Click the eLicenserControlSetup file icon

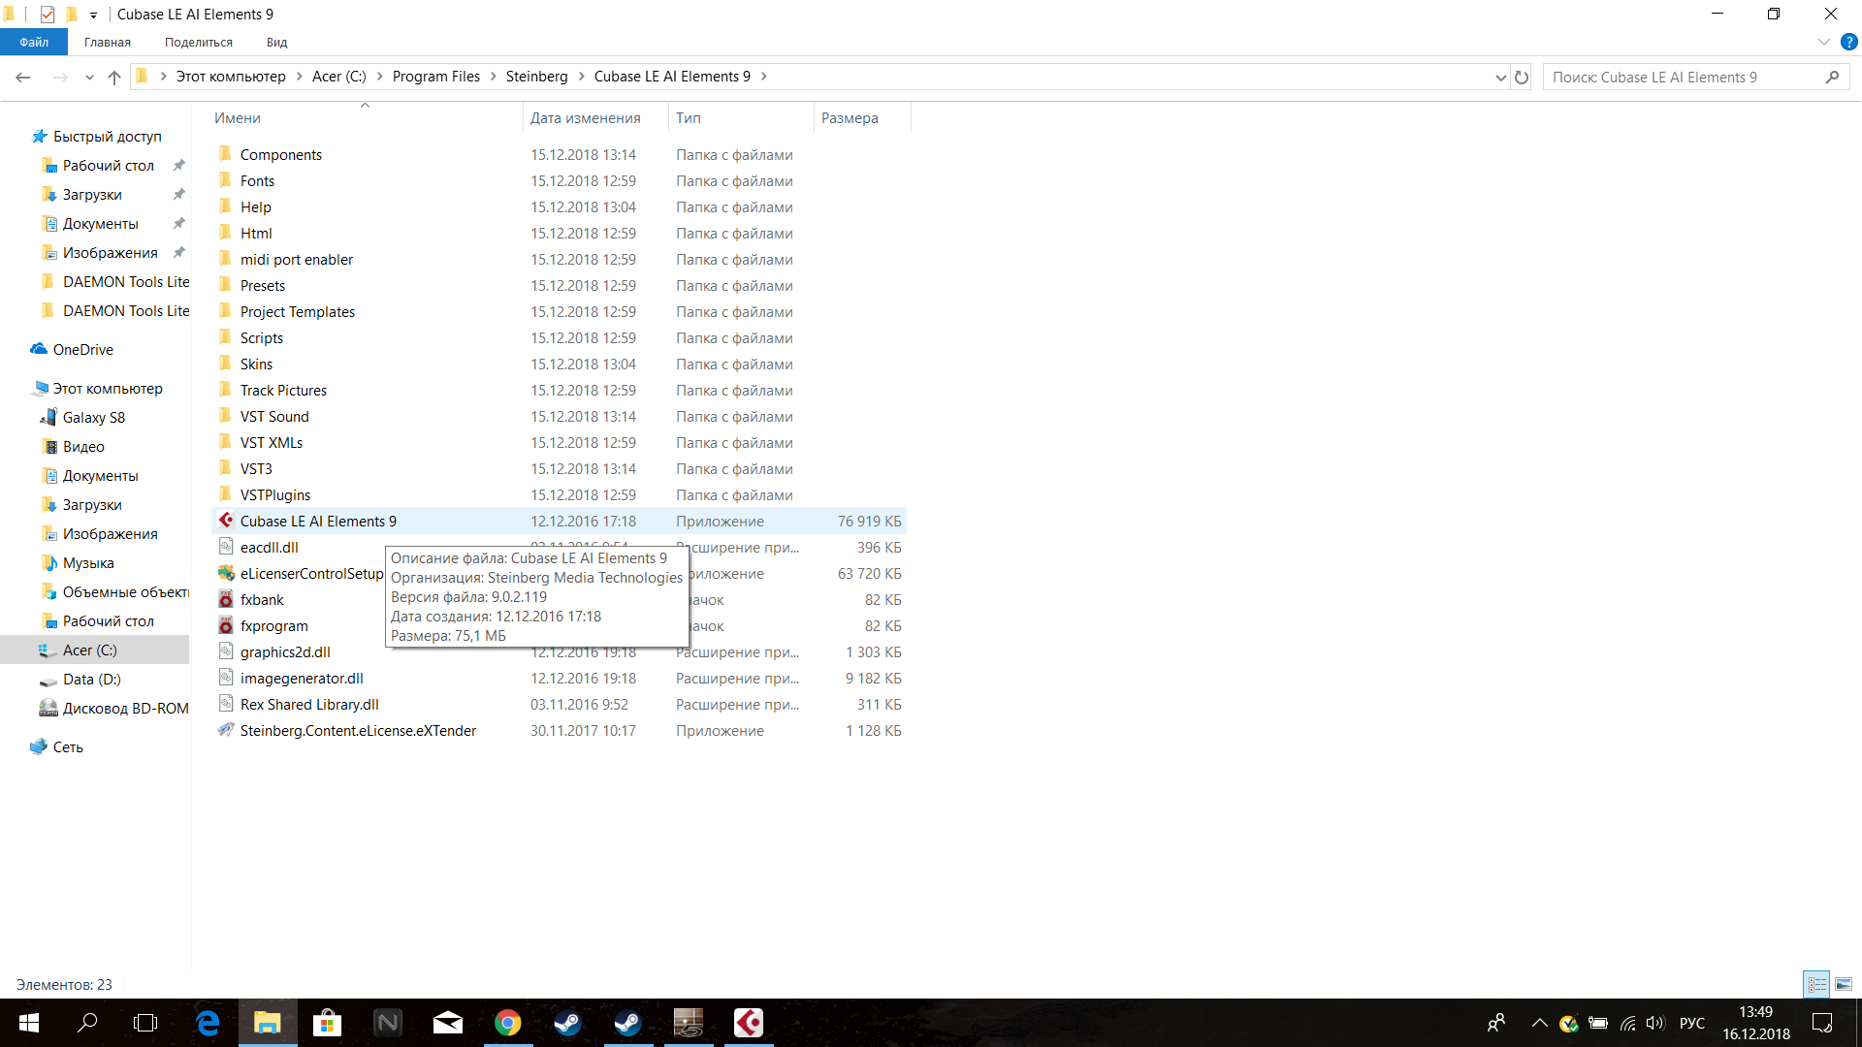pyautogui.click(x=226, y=573)
